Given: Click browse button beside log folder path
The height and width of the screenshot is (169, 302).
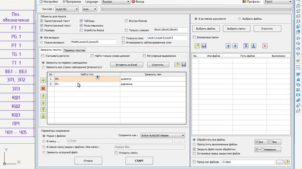Looking at the screenshot, I should 279,162.
